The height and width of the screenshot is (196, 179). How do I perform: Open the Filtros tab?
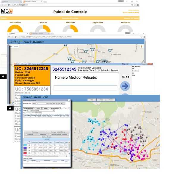tap(38, 108)
